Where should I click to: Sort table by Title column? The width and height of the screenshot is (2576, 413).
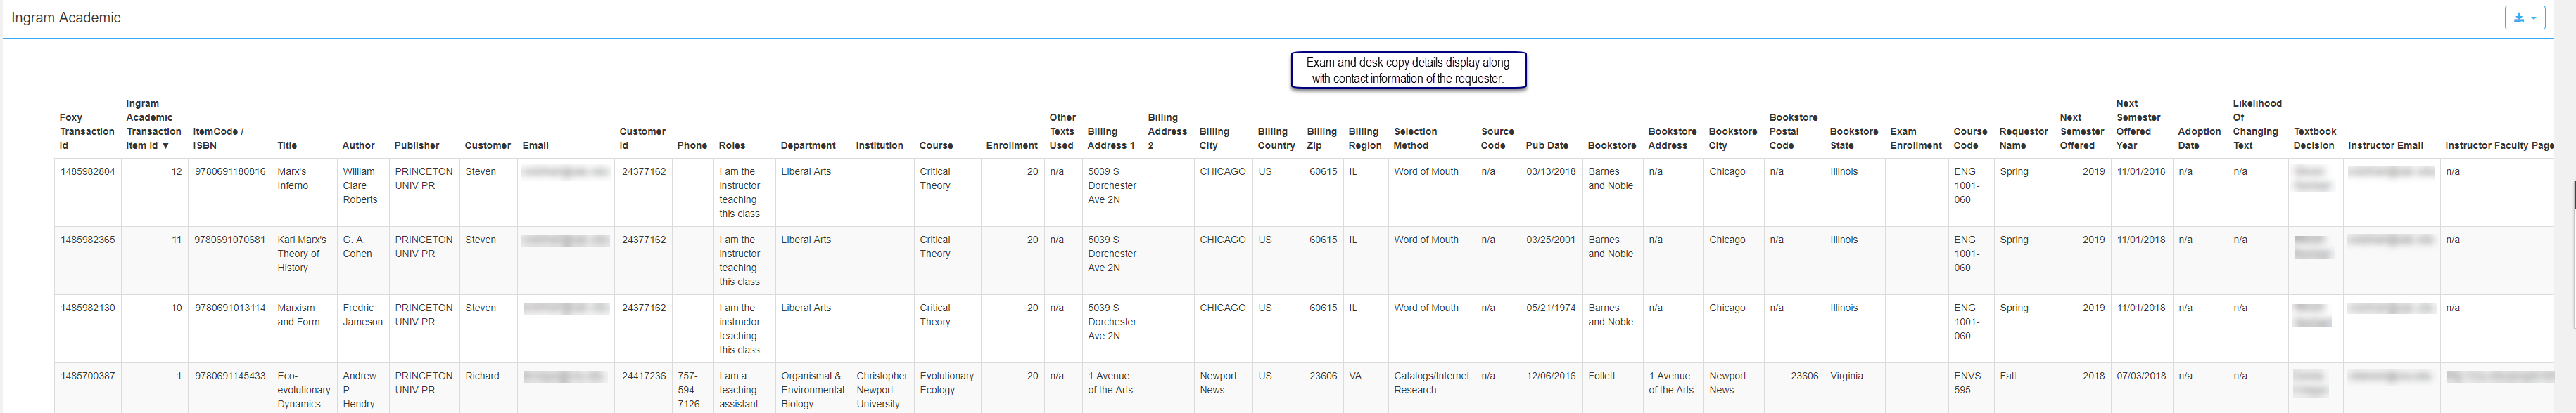(287, 145)
